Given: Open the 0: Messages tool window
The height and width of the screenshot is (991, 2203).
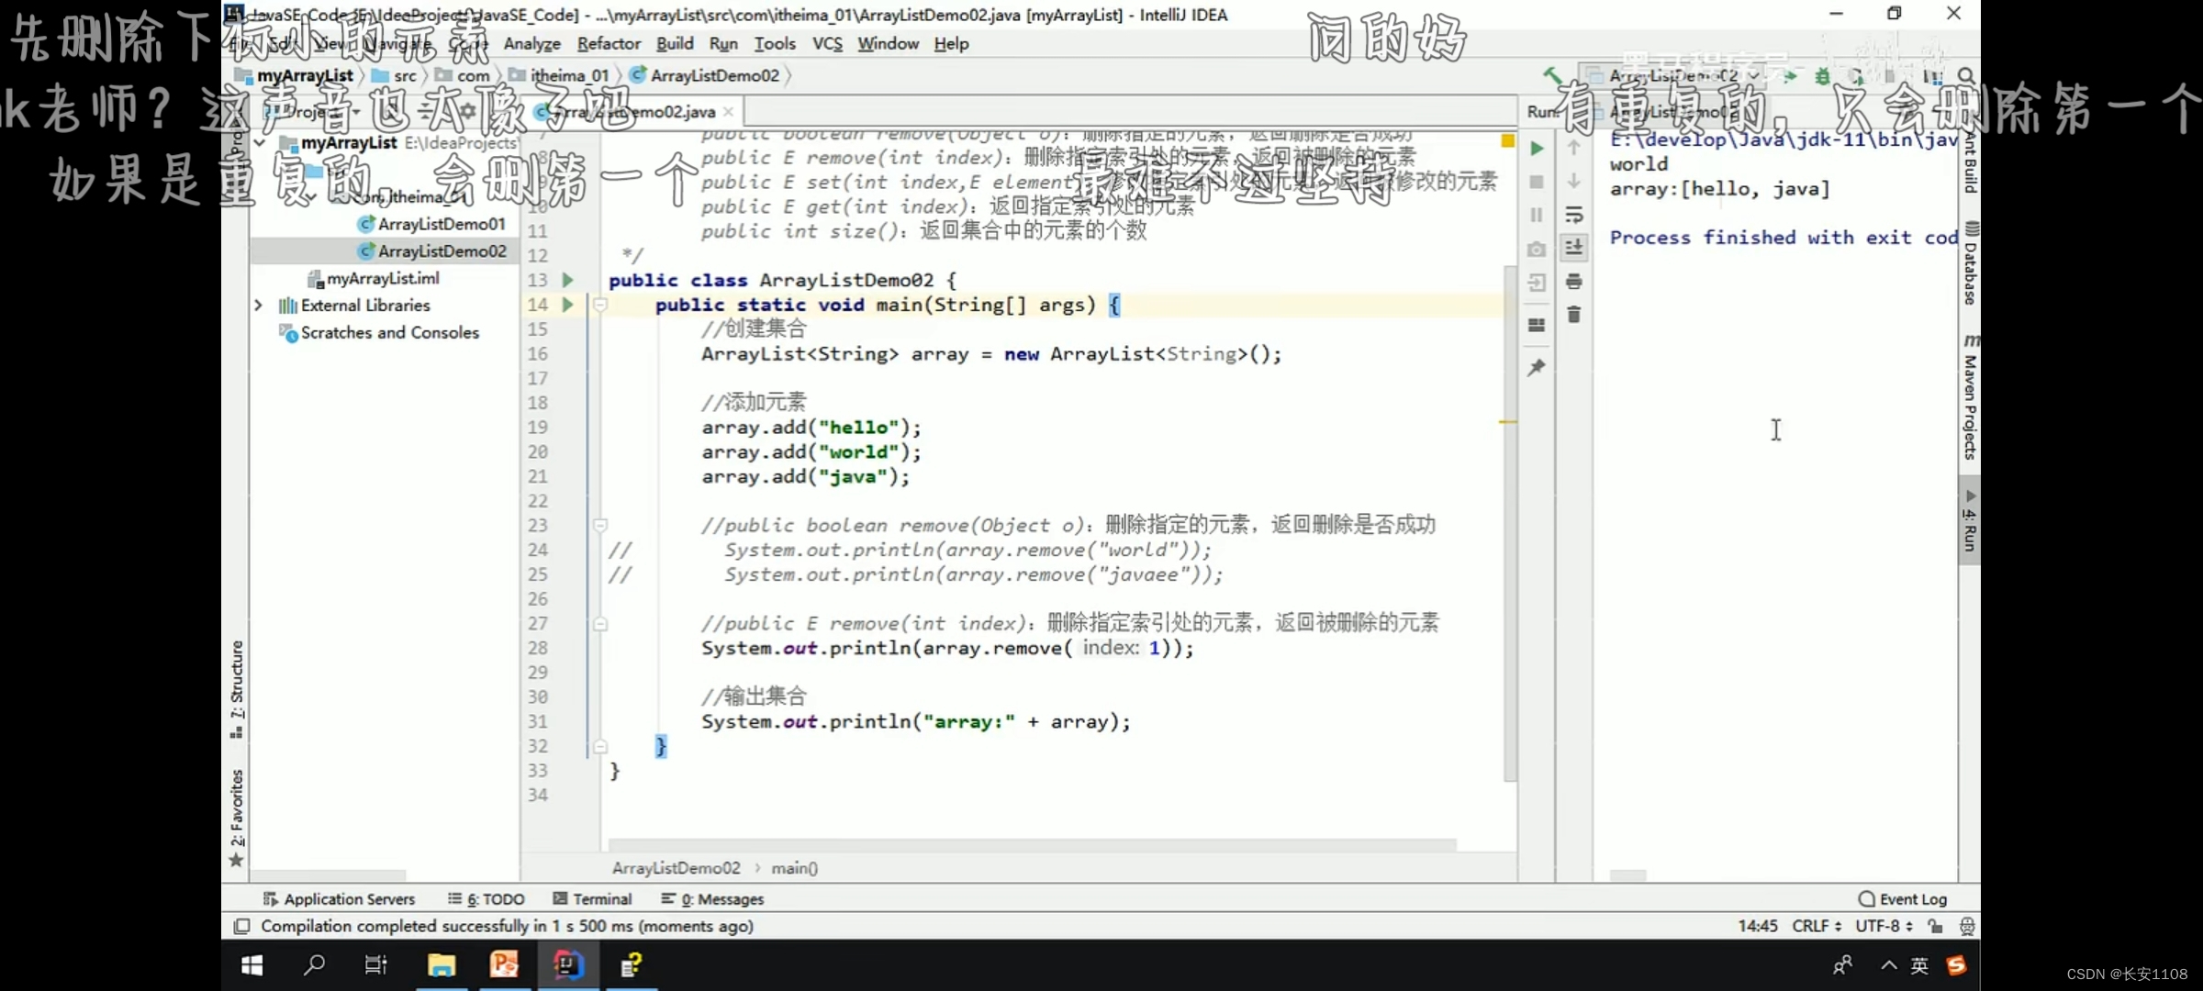Looking at the screenshot, I should (x=712, y=899).
